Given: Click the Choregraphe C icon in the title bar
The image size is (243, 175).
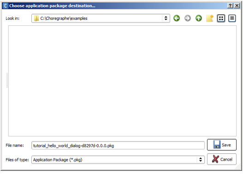Looking at the screenshot, I should (x=6, y=6).
